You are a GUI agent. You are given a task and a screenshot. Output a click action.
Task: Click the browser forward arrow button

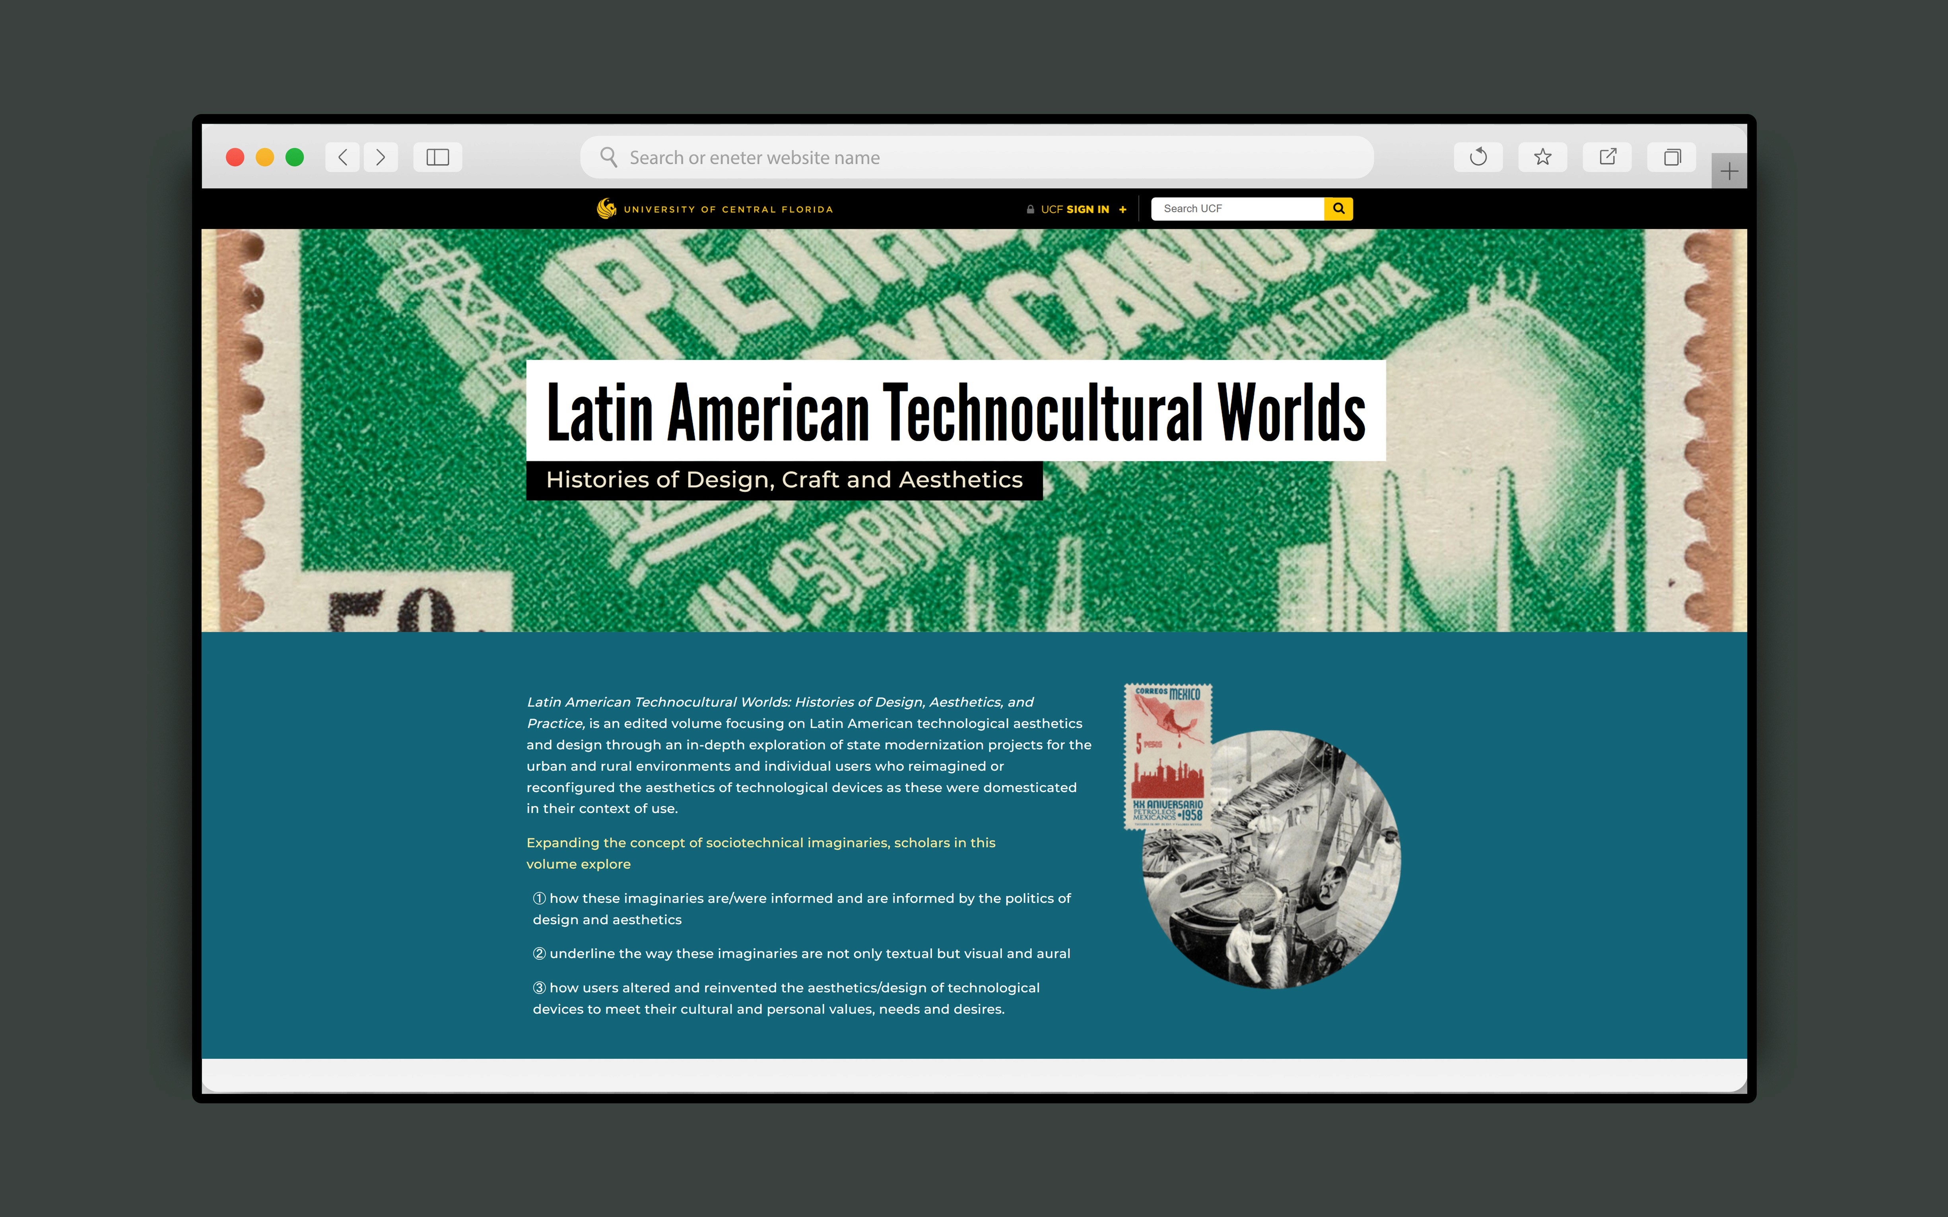[x=381, y=157]
